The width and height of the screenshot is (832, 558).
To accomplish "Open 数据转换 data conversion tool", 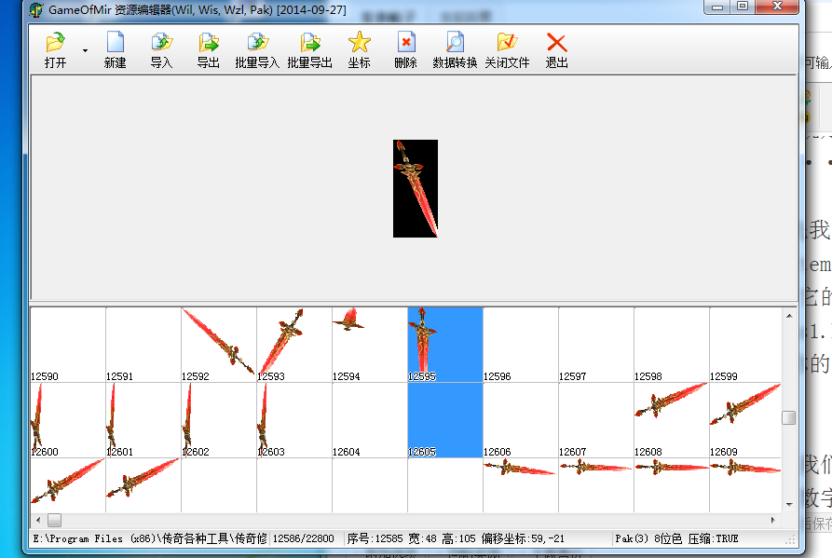I will point(455,50).
